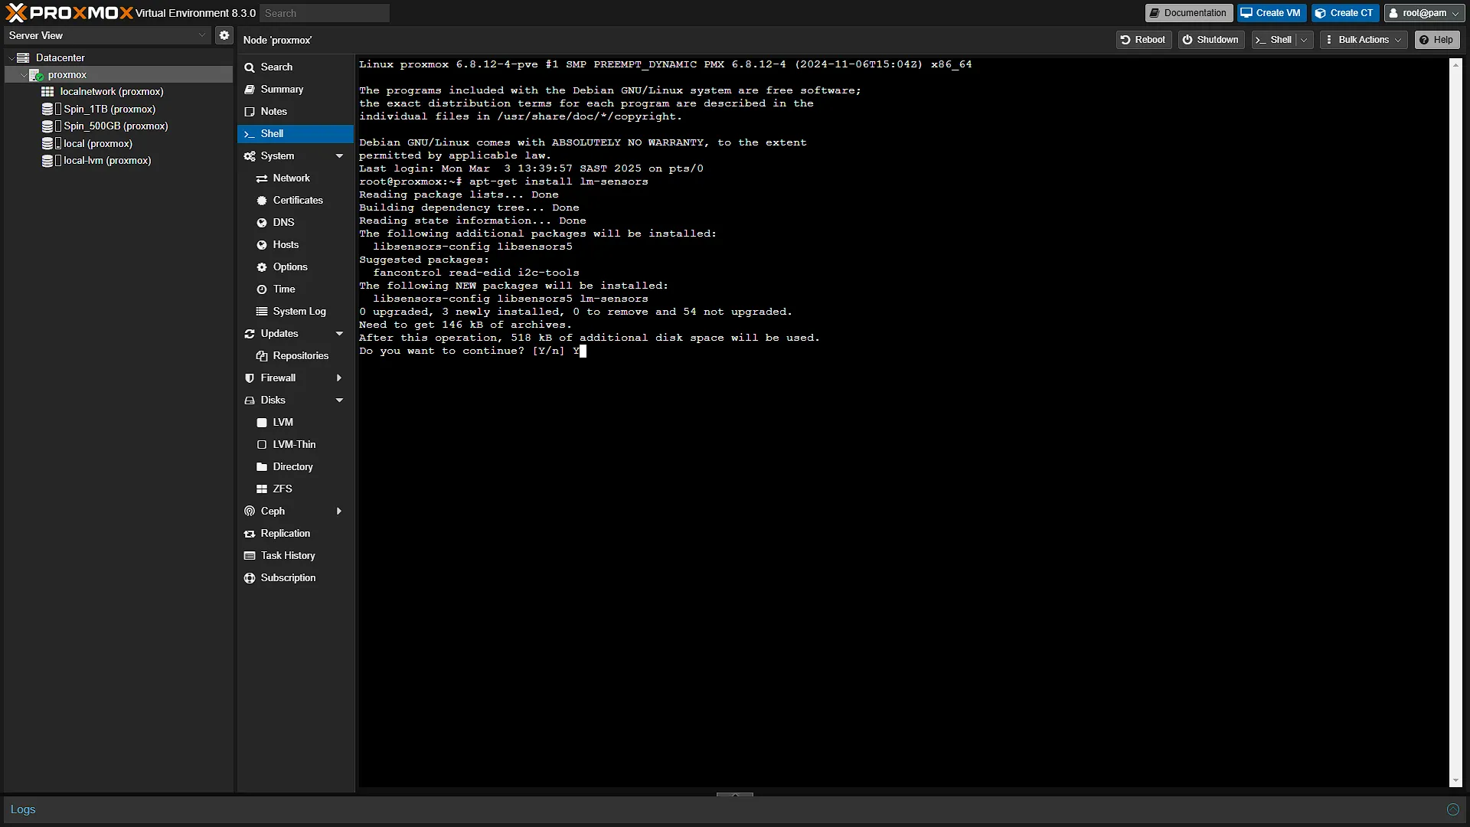Screen dimensions: 1470x827
Task: Collapse the Disks section arrow
Action: (339, 400)
